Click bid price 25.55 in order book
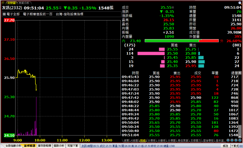 (x=172, y=49)
